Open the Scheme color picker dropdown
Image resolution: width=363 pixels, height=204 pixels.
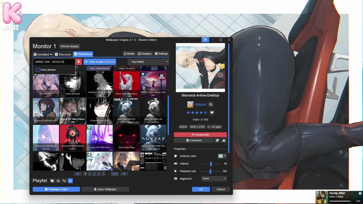[x=222, y=156]
